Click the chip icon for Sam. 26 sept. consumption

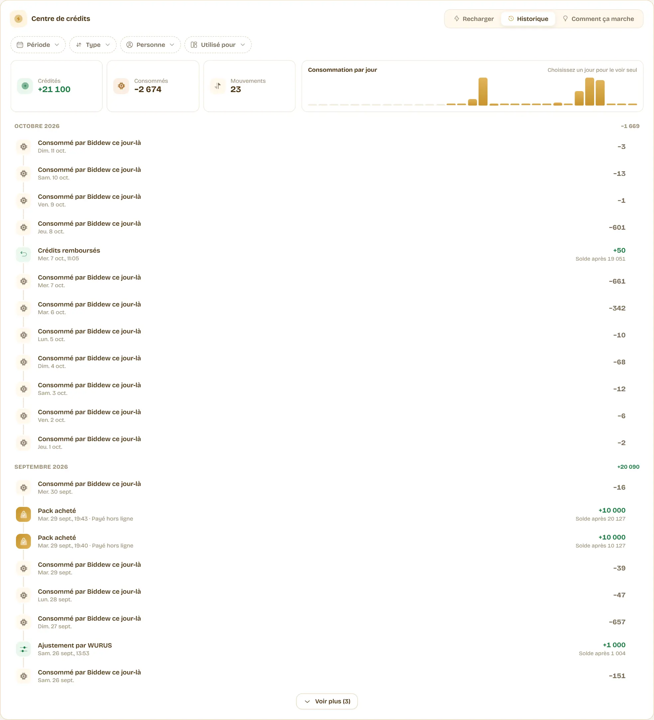pyautogui.click(x=24, y=676)
